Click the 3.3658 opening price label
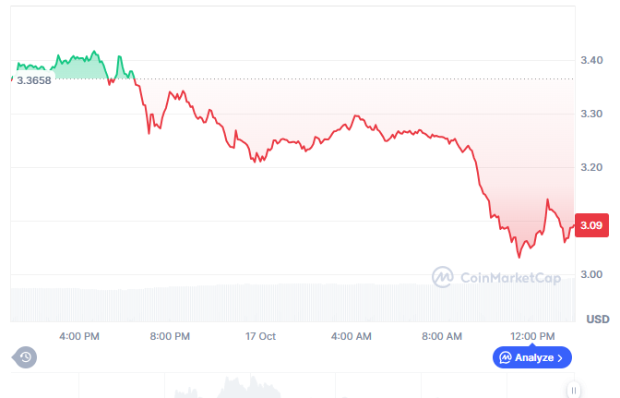The width and height of the screenshot is (620, 398). coord(33,80)
